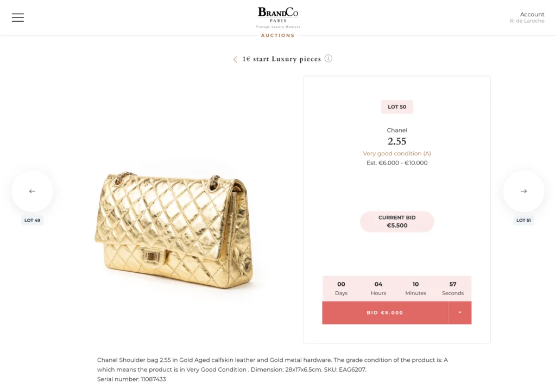Go to previous lot with left arrow

tap(32, 191)
